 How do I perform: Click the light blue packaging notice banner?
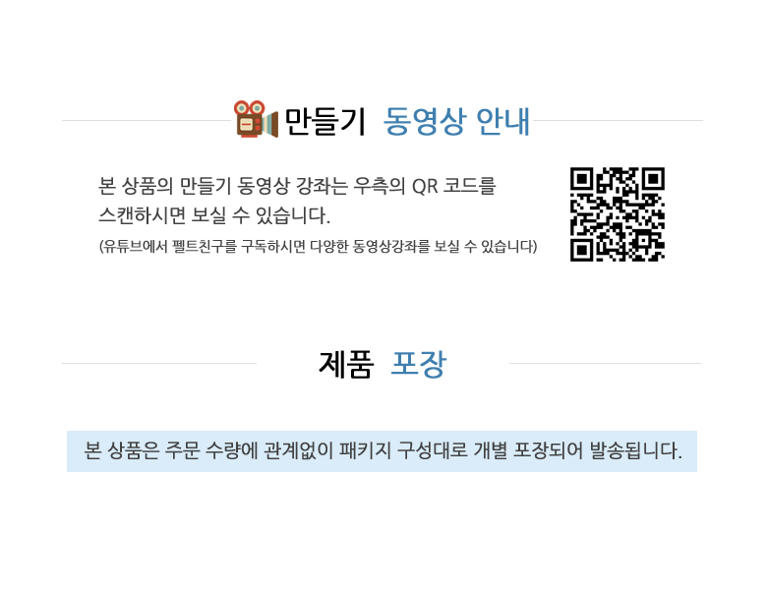coord(382,451)
